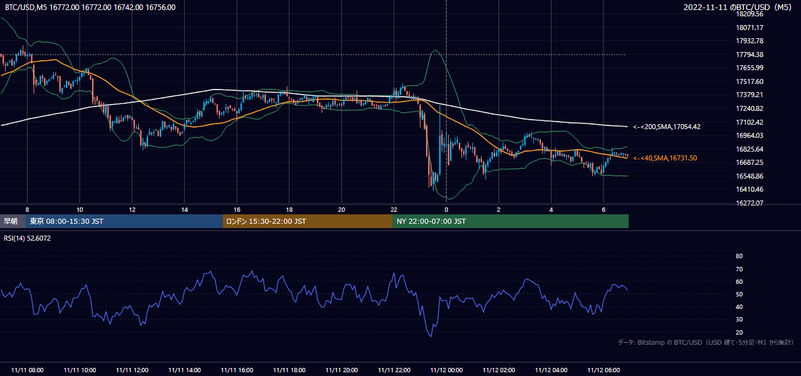Select the RSI(14) 52.6072 indicator label
The image size is (801, 376).
click(28, 238)
